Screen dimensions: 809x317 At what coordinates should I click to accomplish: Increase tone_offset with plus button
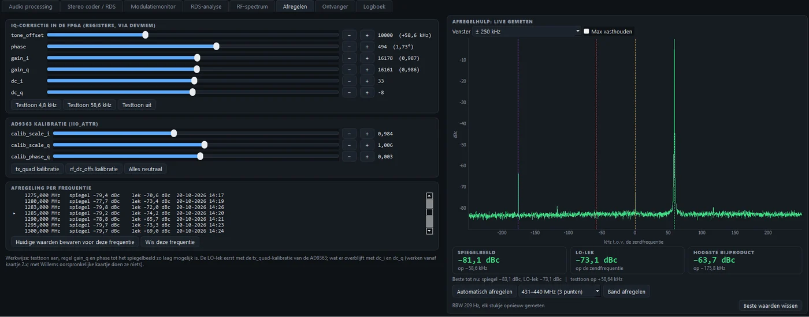point(367,35)
